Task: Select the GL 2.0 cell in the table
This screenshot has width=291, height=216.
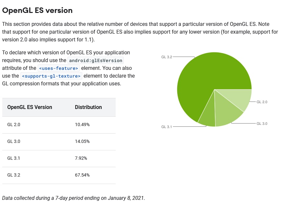Action: pos(14,124)
